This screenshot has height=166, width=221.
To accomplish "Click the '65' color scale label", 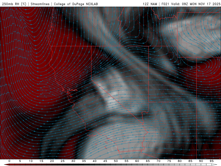I will point(148,161).
